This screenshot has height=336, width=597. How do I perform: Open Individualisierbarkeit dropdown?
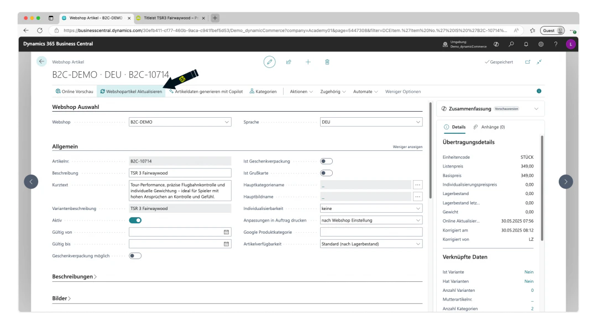[371, 208]
